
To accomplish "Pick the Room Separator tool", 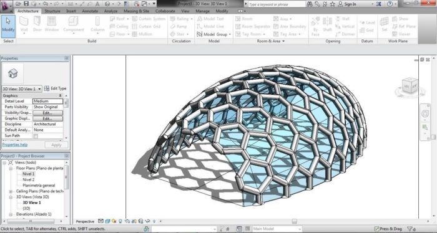I will tap(253, 26).
